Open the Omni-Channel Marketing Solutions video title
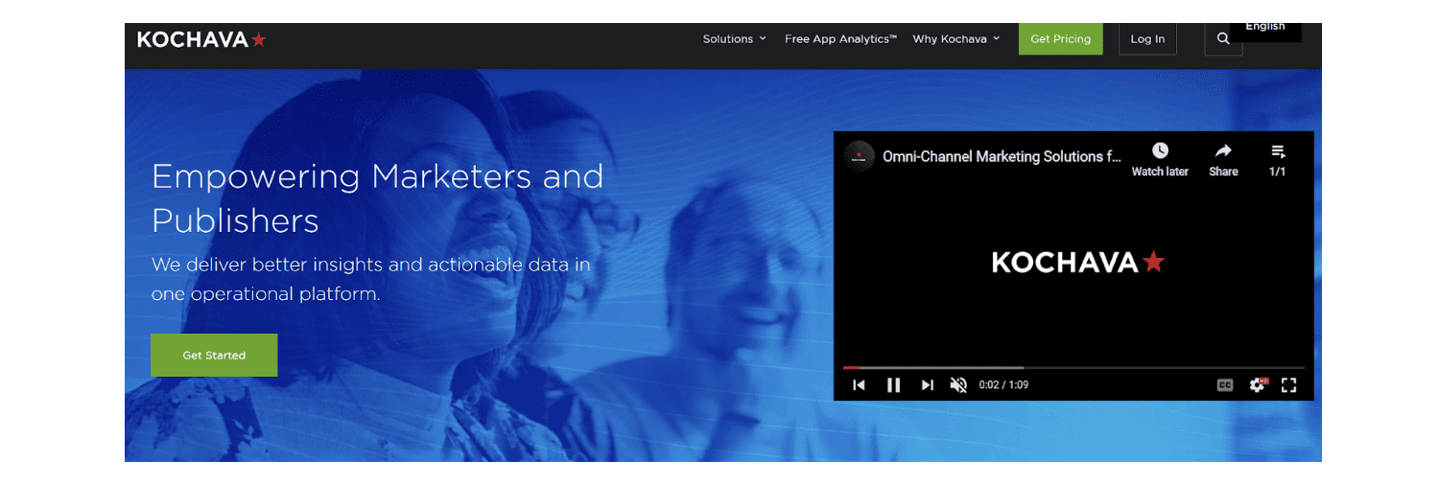Image resolution: width=1439 pixels, height=485 pixels. click(1002, 156)
